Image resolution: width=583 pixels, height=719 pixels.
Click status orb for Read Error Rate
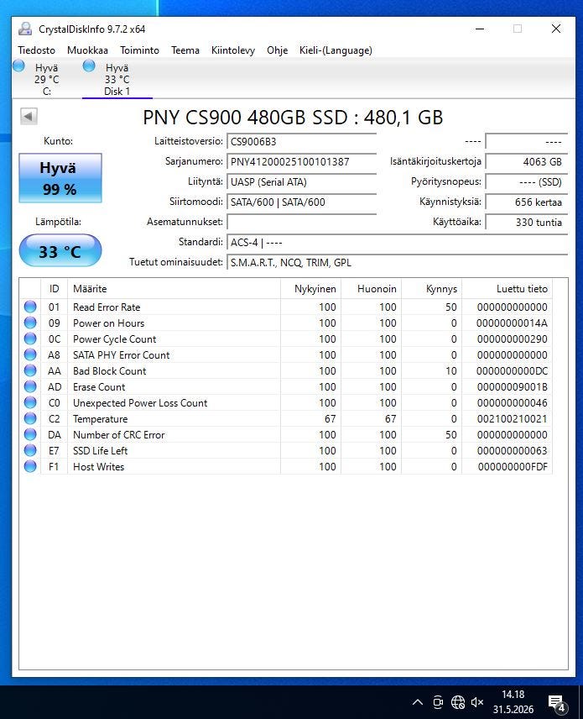tap(30, 307)
